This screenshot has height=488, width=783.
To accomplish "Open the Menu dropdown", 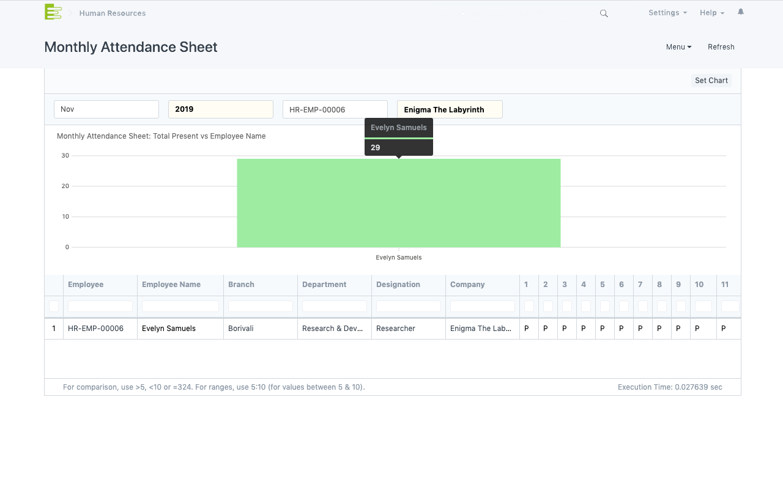I will click(678, 47).
